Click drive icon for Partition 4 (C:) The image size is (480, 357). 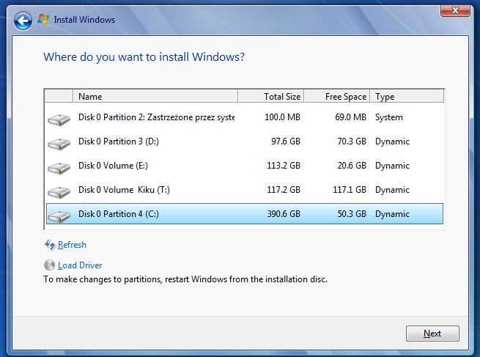[x=59, y=216]
